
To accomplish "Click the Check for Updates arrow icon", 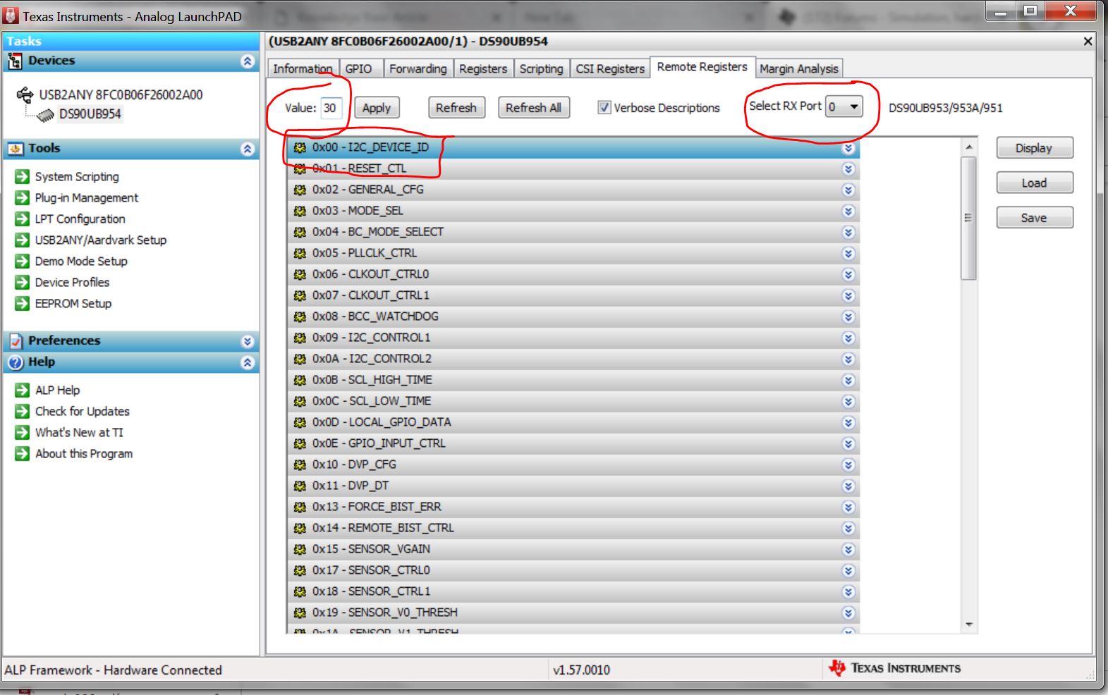I will (x=22, y=412).
